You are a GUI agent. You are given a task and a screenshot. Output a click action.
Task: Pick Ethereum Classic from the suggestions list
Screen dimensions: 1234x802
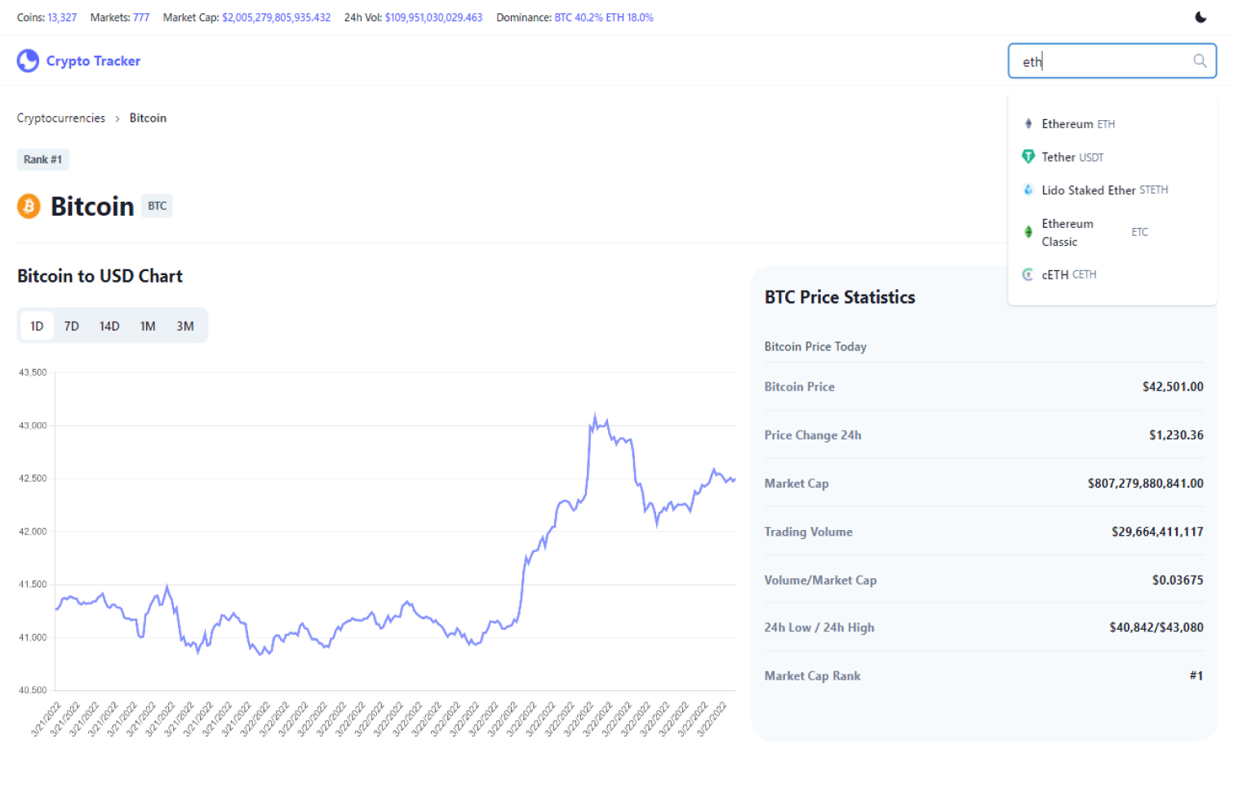(1068, 233)
